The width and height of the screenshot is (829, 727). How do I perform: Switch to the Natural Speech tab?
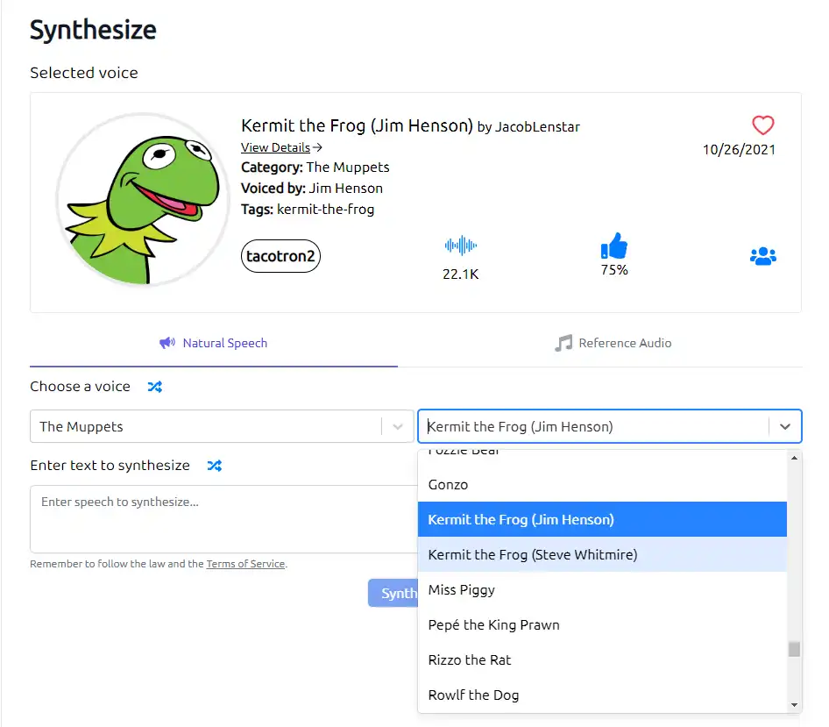pos(214,344)
